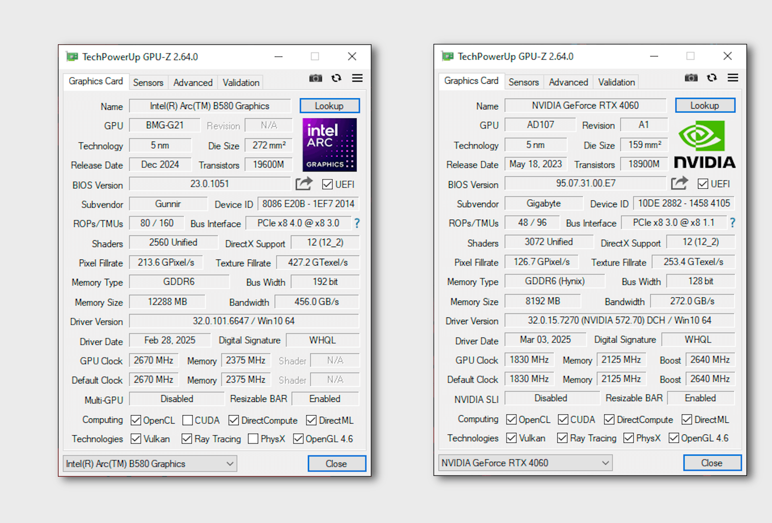Minimize the Intel Arc GPU-Z window

pos(279,57)
